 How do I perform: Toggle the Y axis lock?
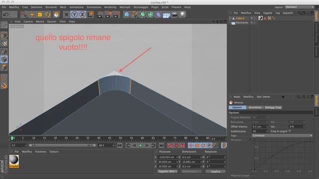coord(74,14)
